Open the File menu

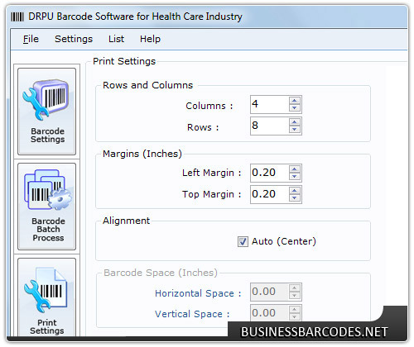31,39
